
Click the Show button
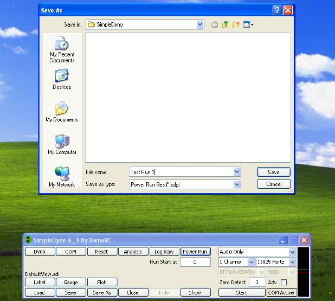(195, 292)
